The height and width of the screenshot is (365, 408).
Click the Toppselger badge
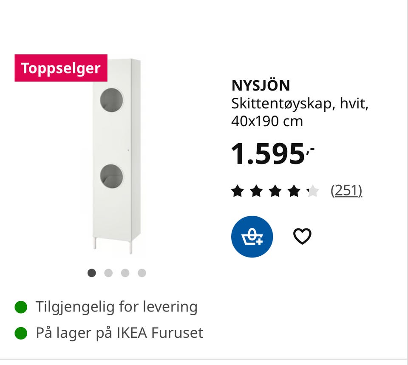coord(61,68)
